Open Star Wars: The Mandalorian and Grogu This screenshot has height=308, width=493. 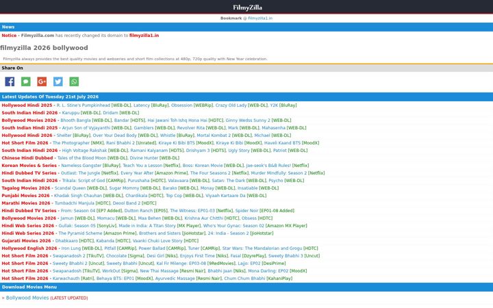pyautogui.click(x=262, y=248)
